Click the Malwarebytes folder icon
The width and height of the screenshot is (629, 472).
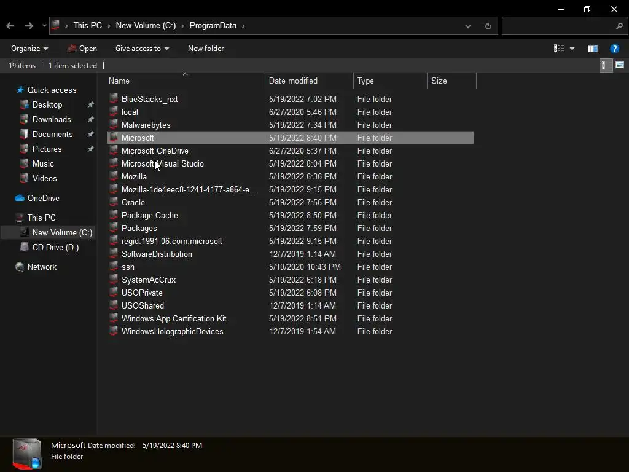[114, 124]
